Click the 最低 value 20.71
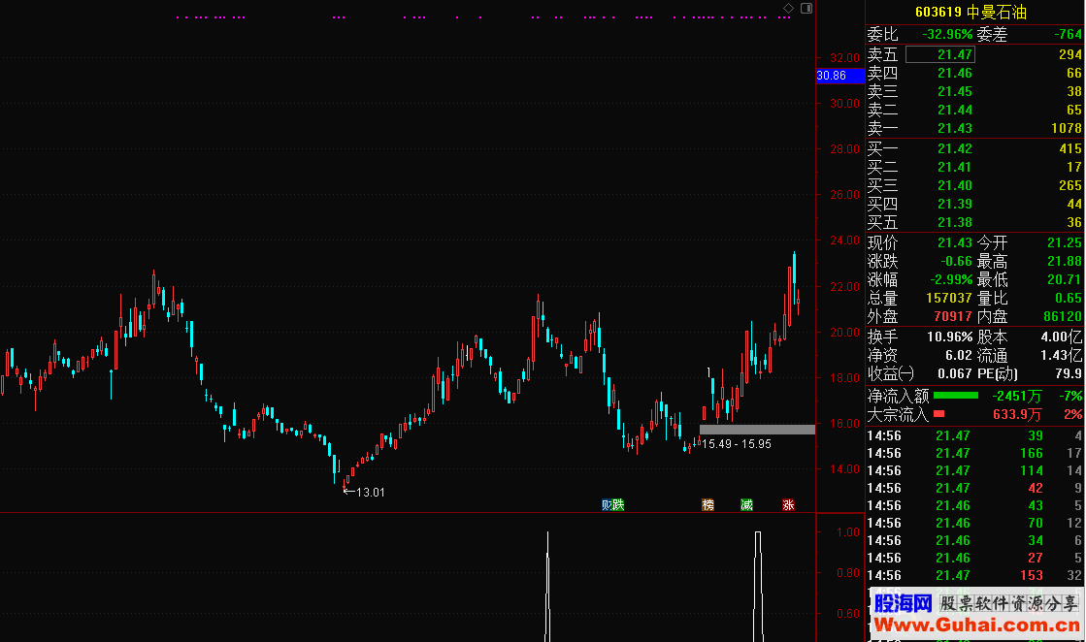 (x=1065, y=279)
